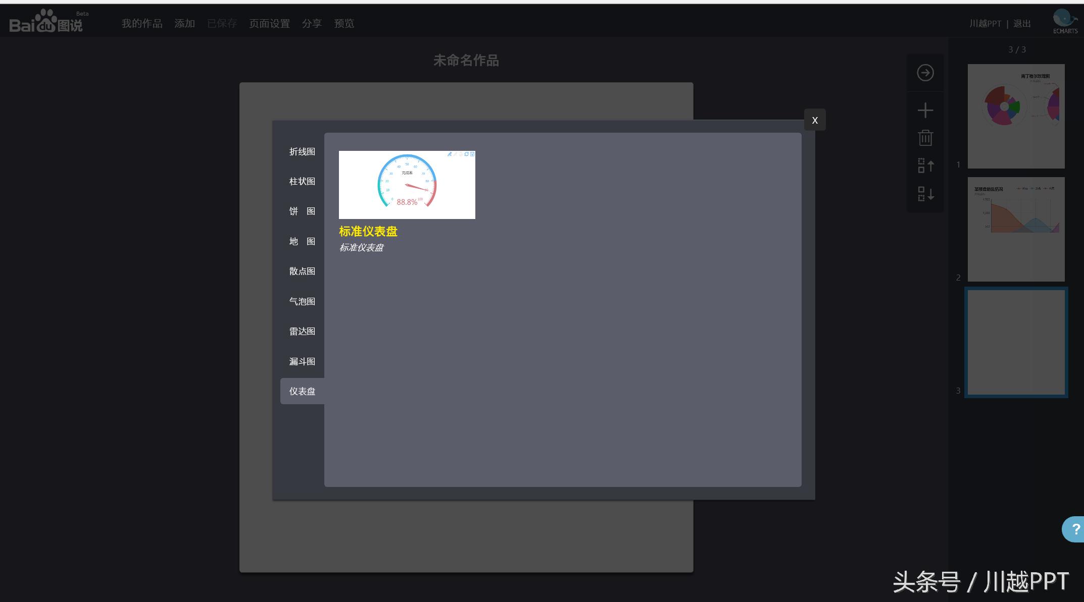
Task: Switch to the 饼图 category tab
Action: [x=302, y=211]
